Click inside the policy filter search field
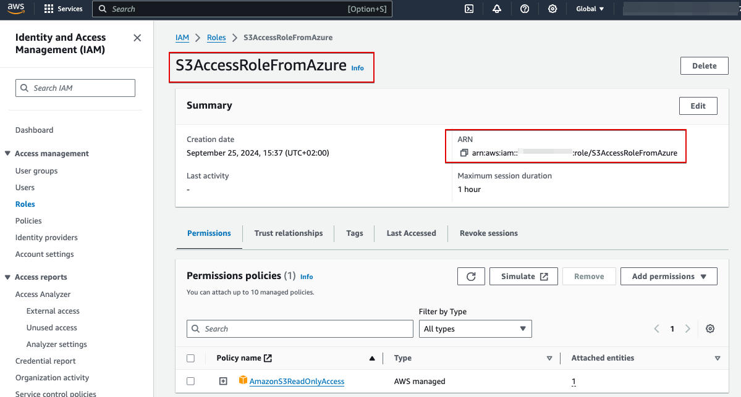The image size is (741, 397). (x=300, y=328)
